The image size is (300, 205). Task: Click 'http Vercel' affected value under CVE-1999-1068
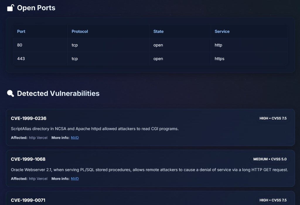[x=38, y=179]
